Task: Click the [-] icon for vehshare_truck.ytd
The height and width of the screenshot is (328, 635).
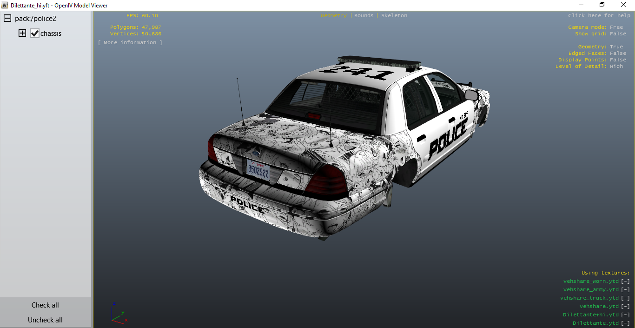Action: [x=626, y=298]
